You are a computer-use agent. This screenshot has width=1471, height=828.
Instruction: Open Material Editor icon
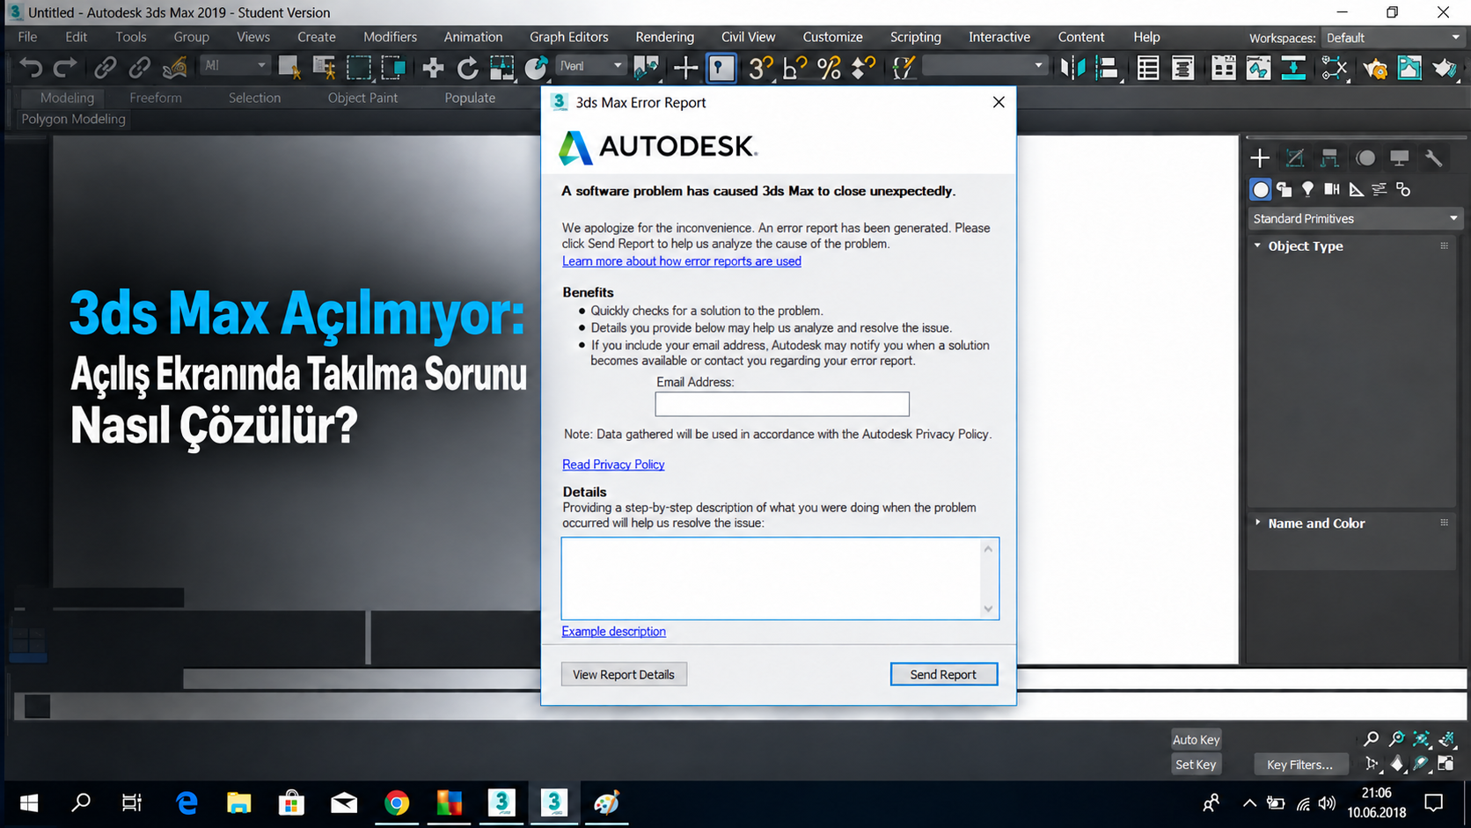click(1335, 68)
